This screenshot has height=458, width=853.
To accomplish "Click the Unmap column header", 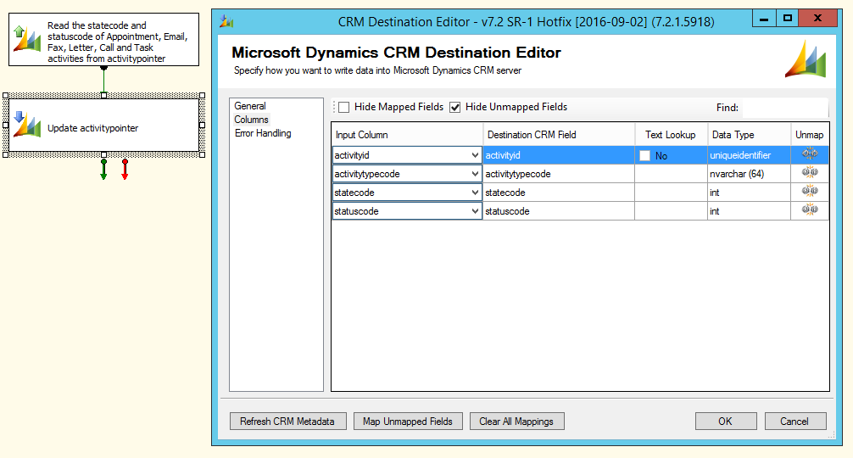I will 810,134.
